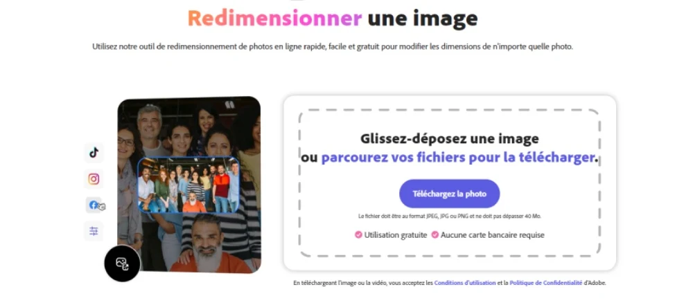Click the JPEG, JPG ou PNG format note
The width and height of the screenshot is (693, 307).
point(450,216)
